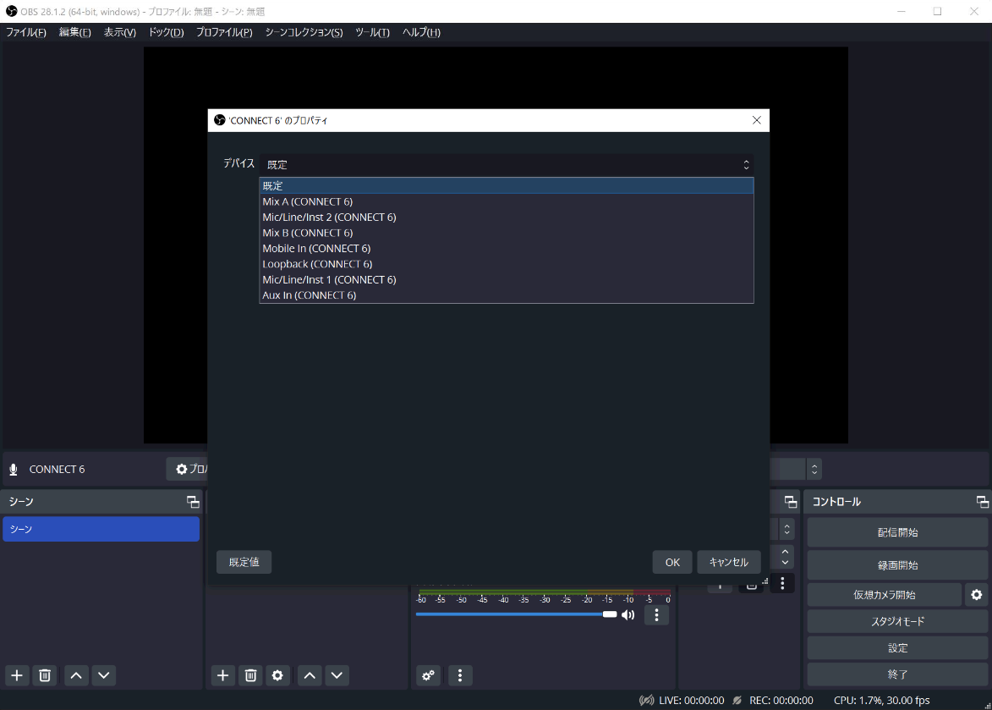Screen dimensions: 992x710
Task: Open source properties via the sources gear icon
Action: point(277,675)
